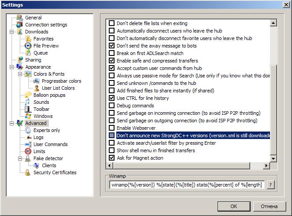
Task: Click inside the Winamp format text field
Action: pyautogui.click(x=187, y=185)
